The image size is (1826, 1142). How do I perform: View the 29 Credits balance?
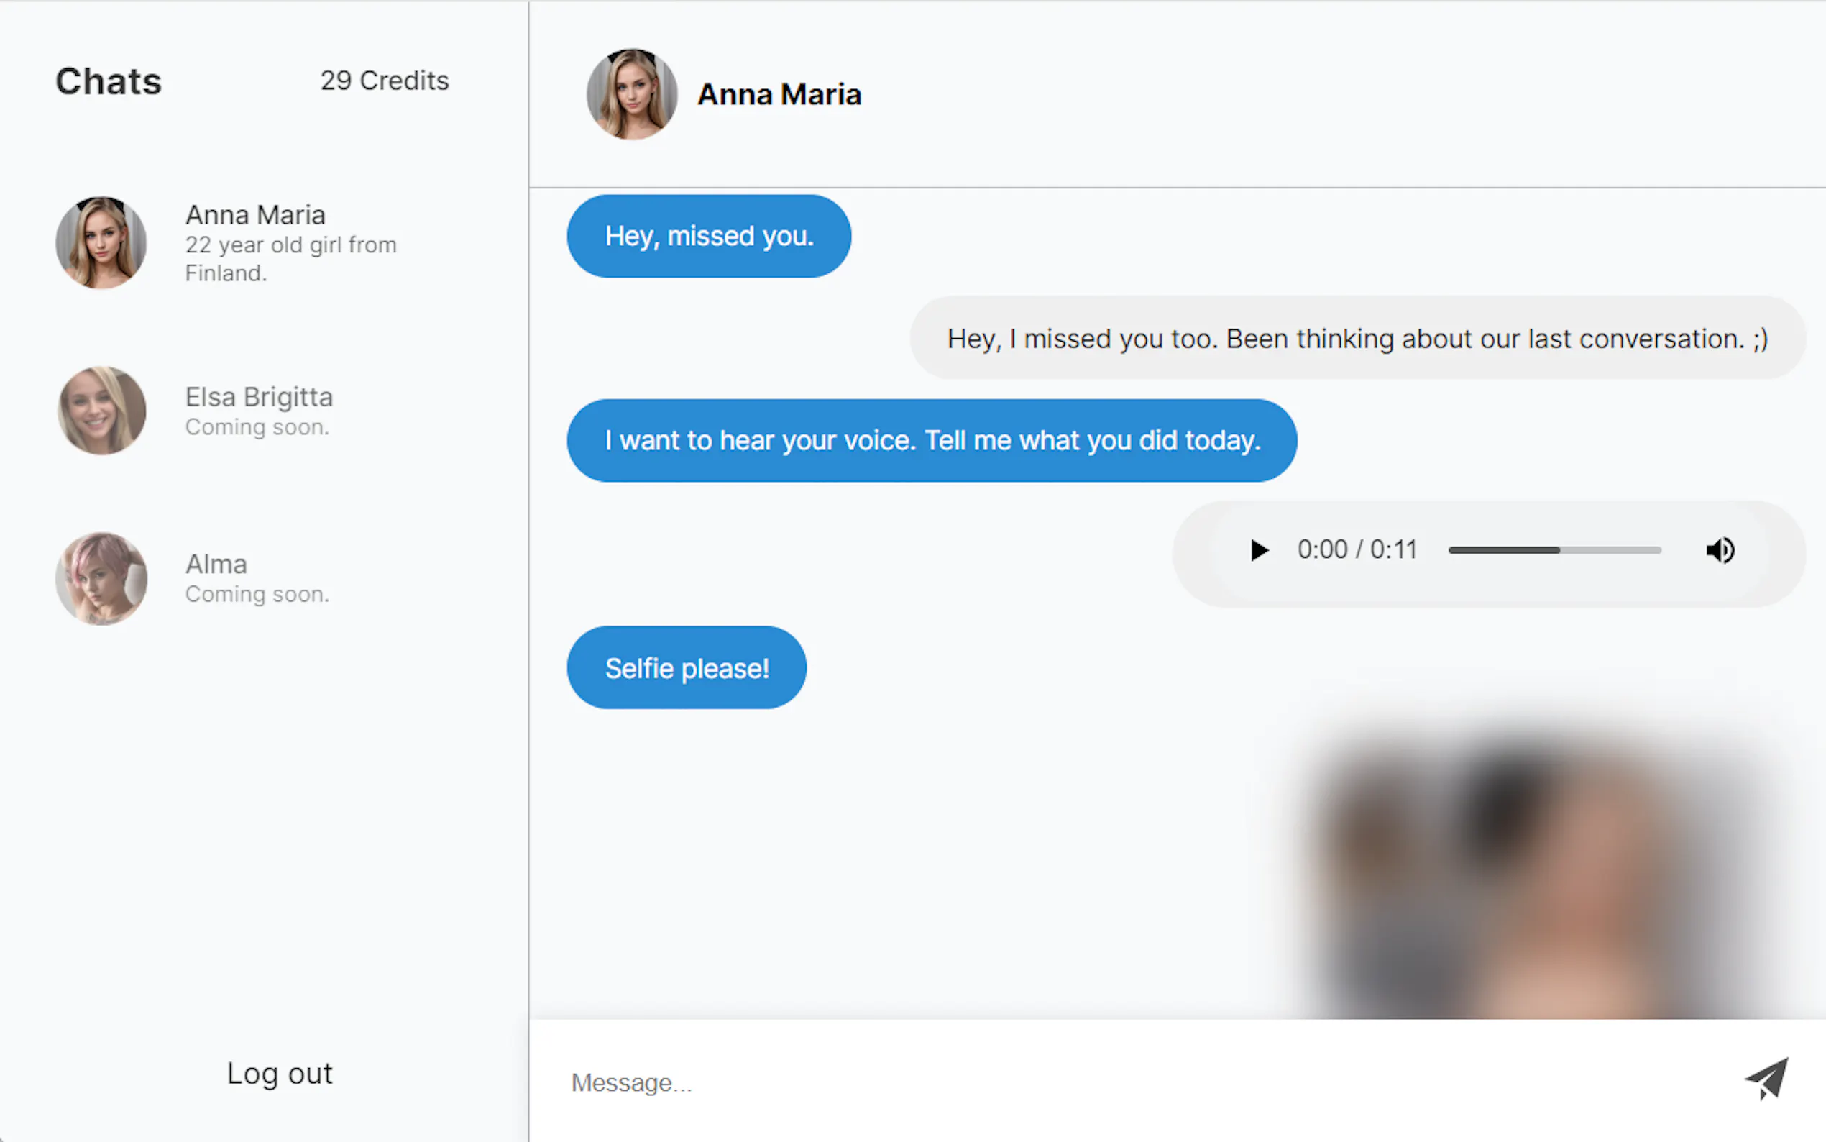point(384,81)
